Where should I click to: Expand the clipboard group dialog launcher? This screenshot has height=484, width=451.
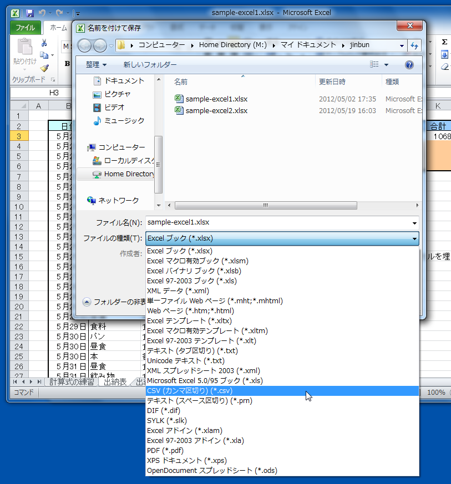pyautogui.click(x=53, y=80)
